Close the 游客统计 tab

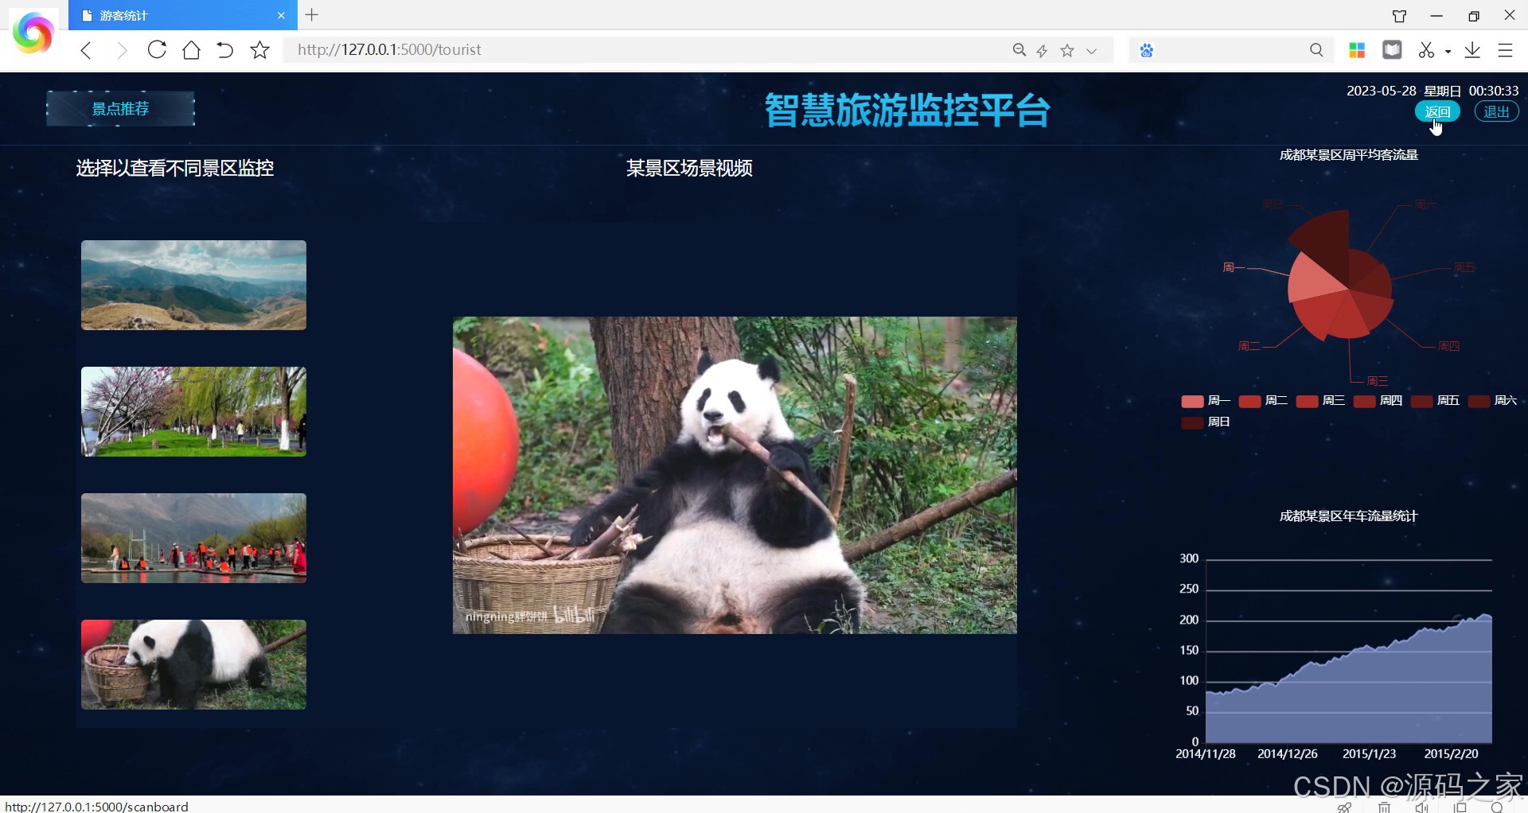[281, 15]
